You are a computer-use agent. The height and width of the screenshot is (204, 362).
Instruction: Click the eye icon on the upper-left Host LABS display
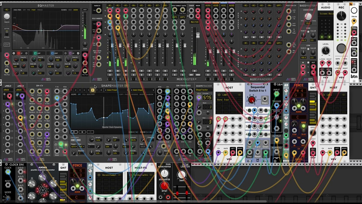coord(239,95)
